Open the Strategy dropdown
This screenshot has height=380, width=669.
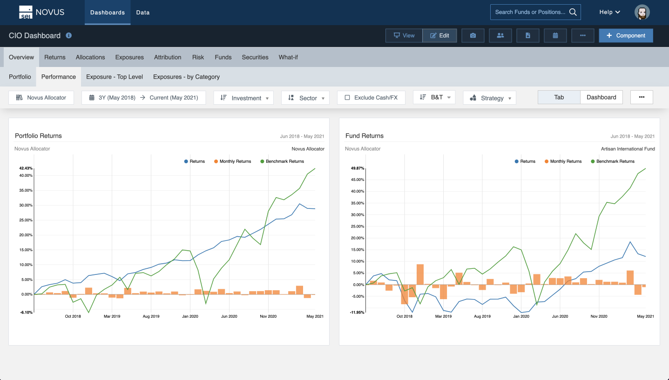tap(489, 97)
